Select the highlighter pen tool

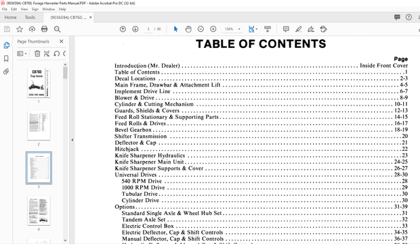tap(298, 29)
